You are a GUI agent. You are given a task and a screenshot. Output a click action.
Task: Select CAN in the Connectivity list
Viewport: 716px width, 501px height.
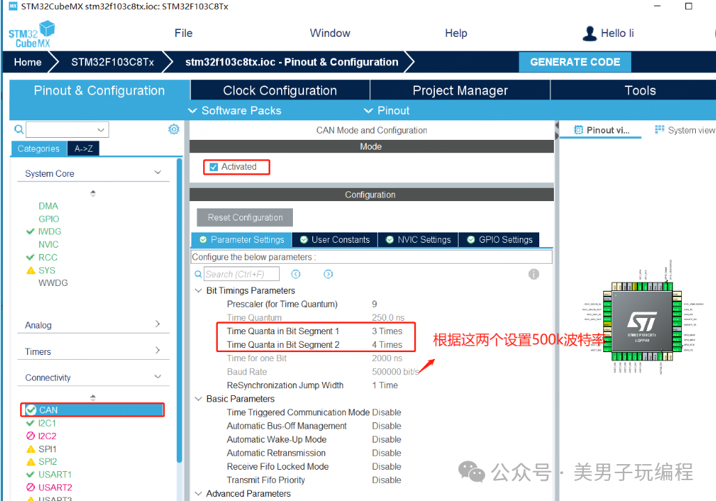93,410
